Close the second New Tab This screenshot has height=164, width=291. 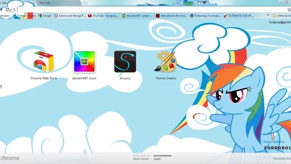[x=78, y=3]
